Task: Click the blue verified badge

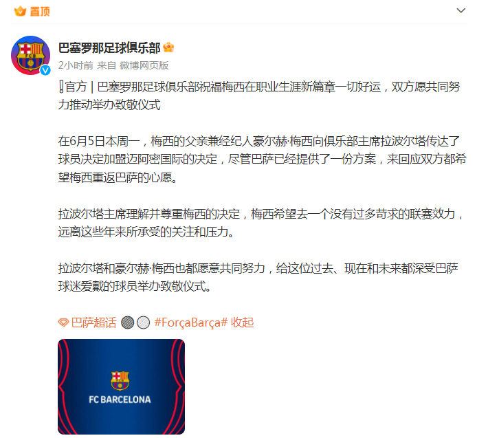Action: pos(45,70)
